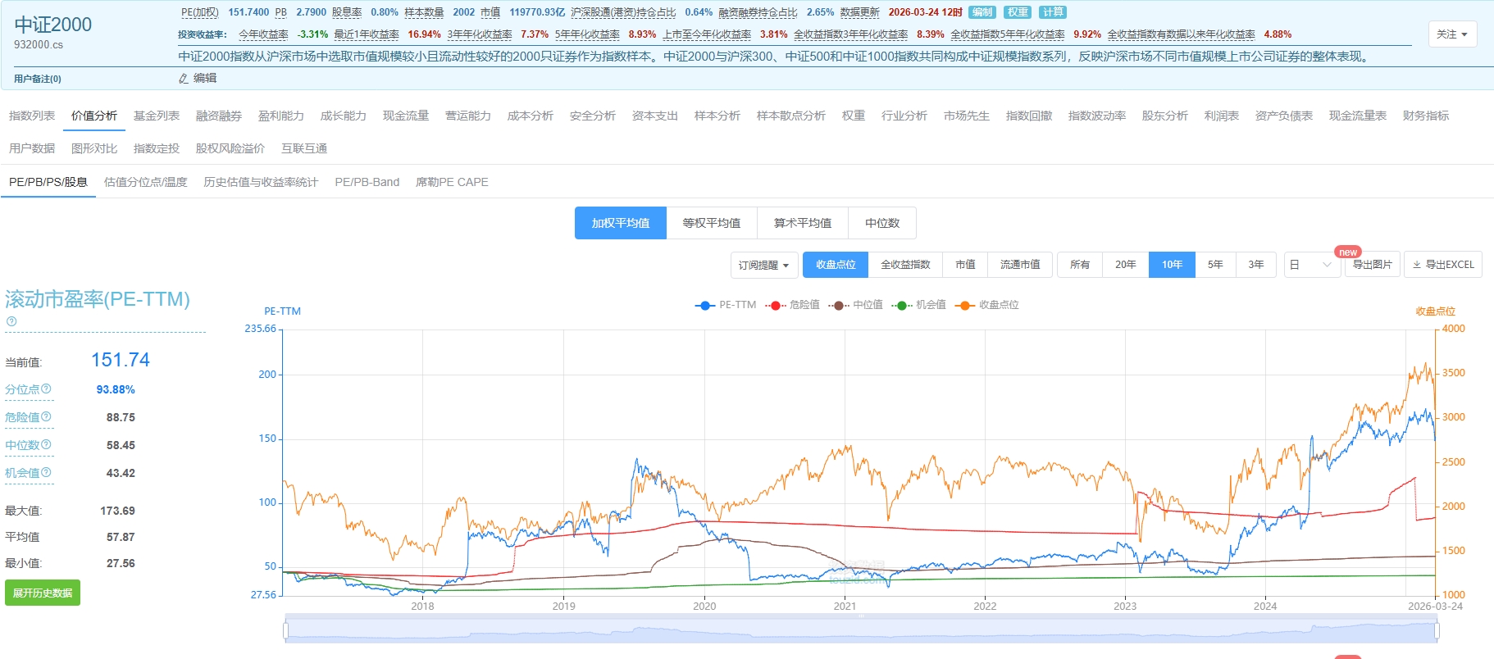Open the 订阅提醒 dropdown
The height and width of the screenshot is (659, 1494).
(764, 265)
